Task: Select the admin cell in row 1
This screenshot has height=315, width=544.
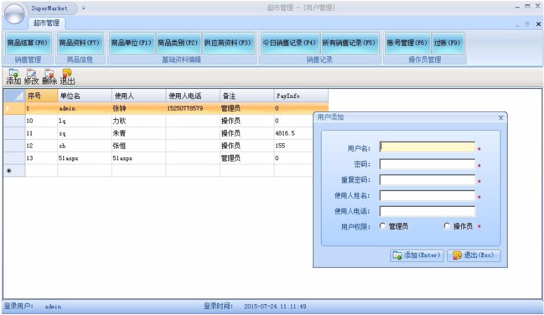Action: point(85,108)
